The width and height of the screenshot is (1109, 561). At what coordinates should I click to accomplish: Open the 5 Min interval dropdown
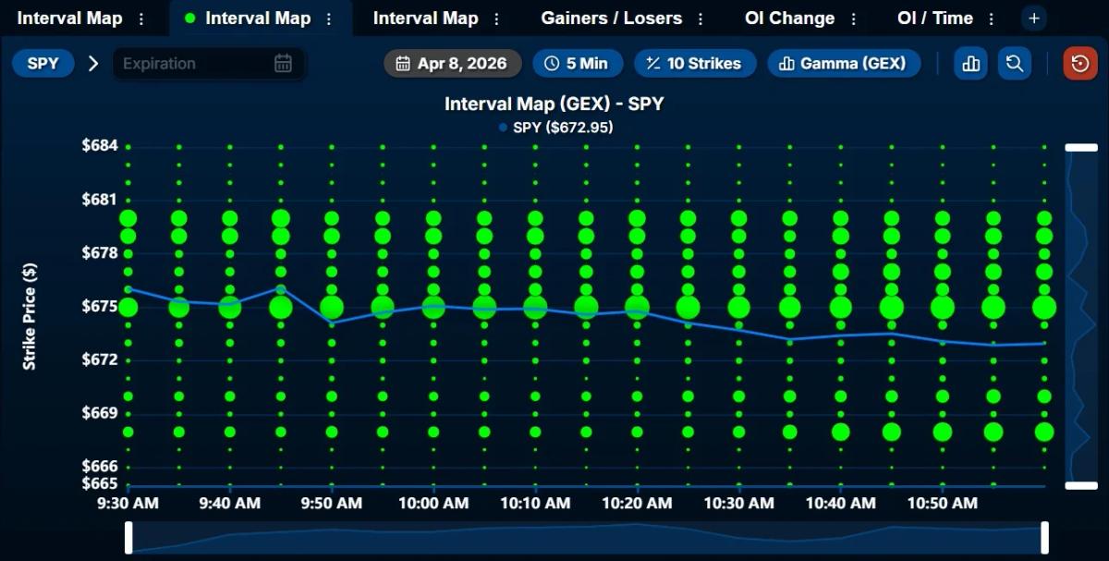click(x=578, y=63)
